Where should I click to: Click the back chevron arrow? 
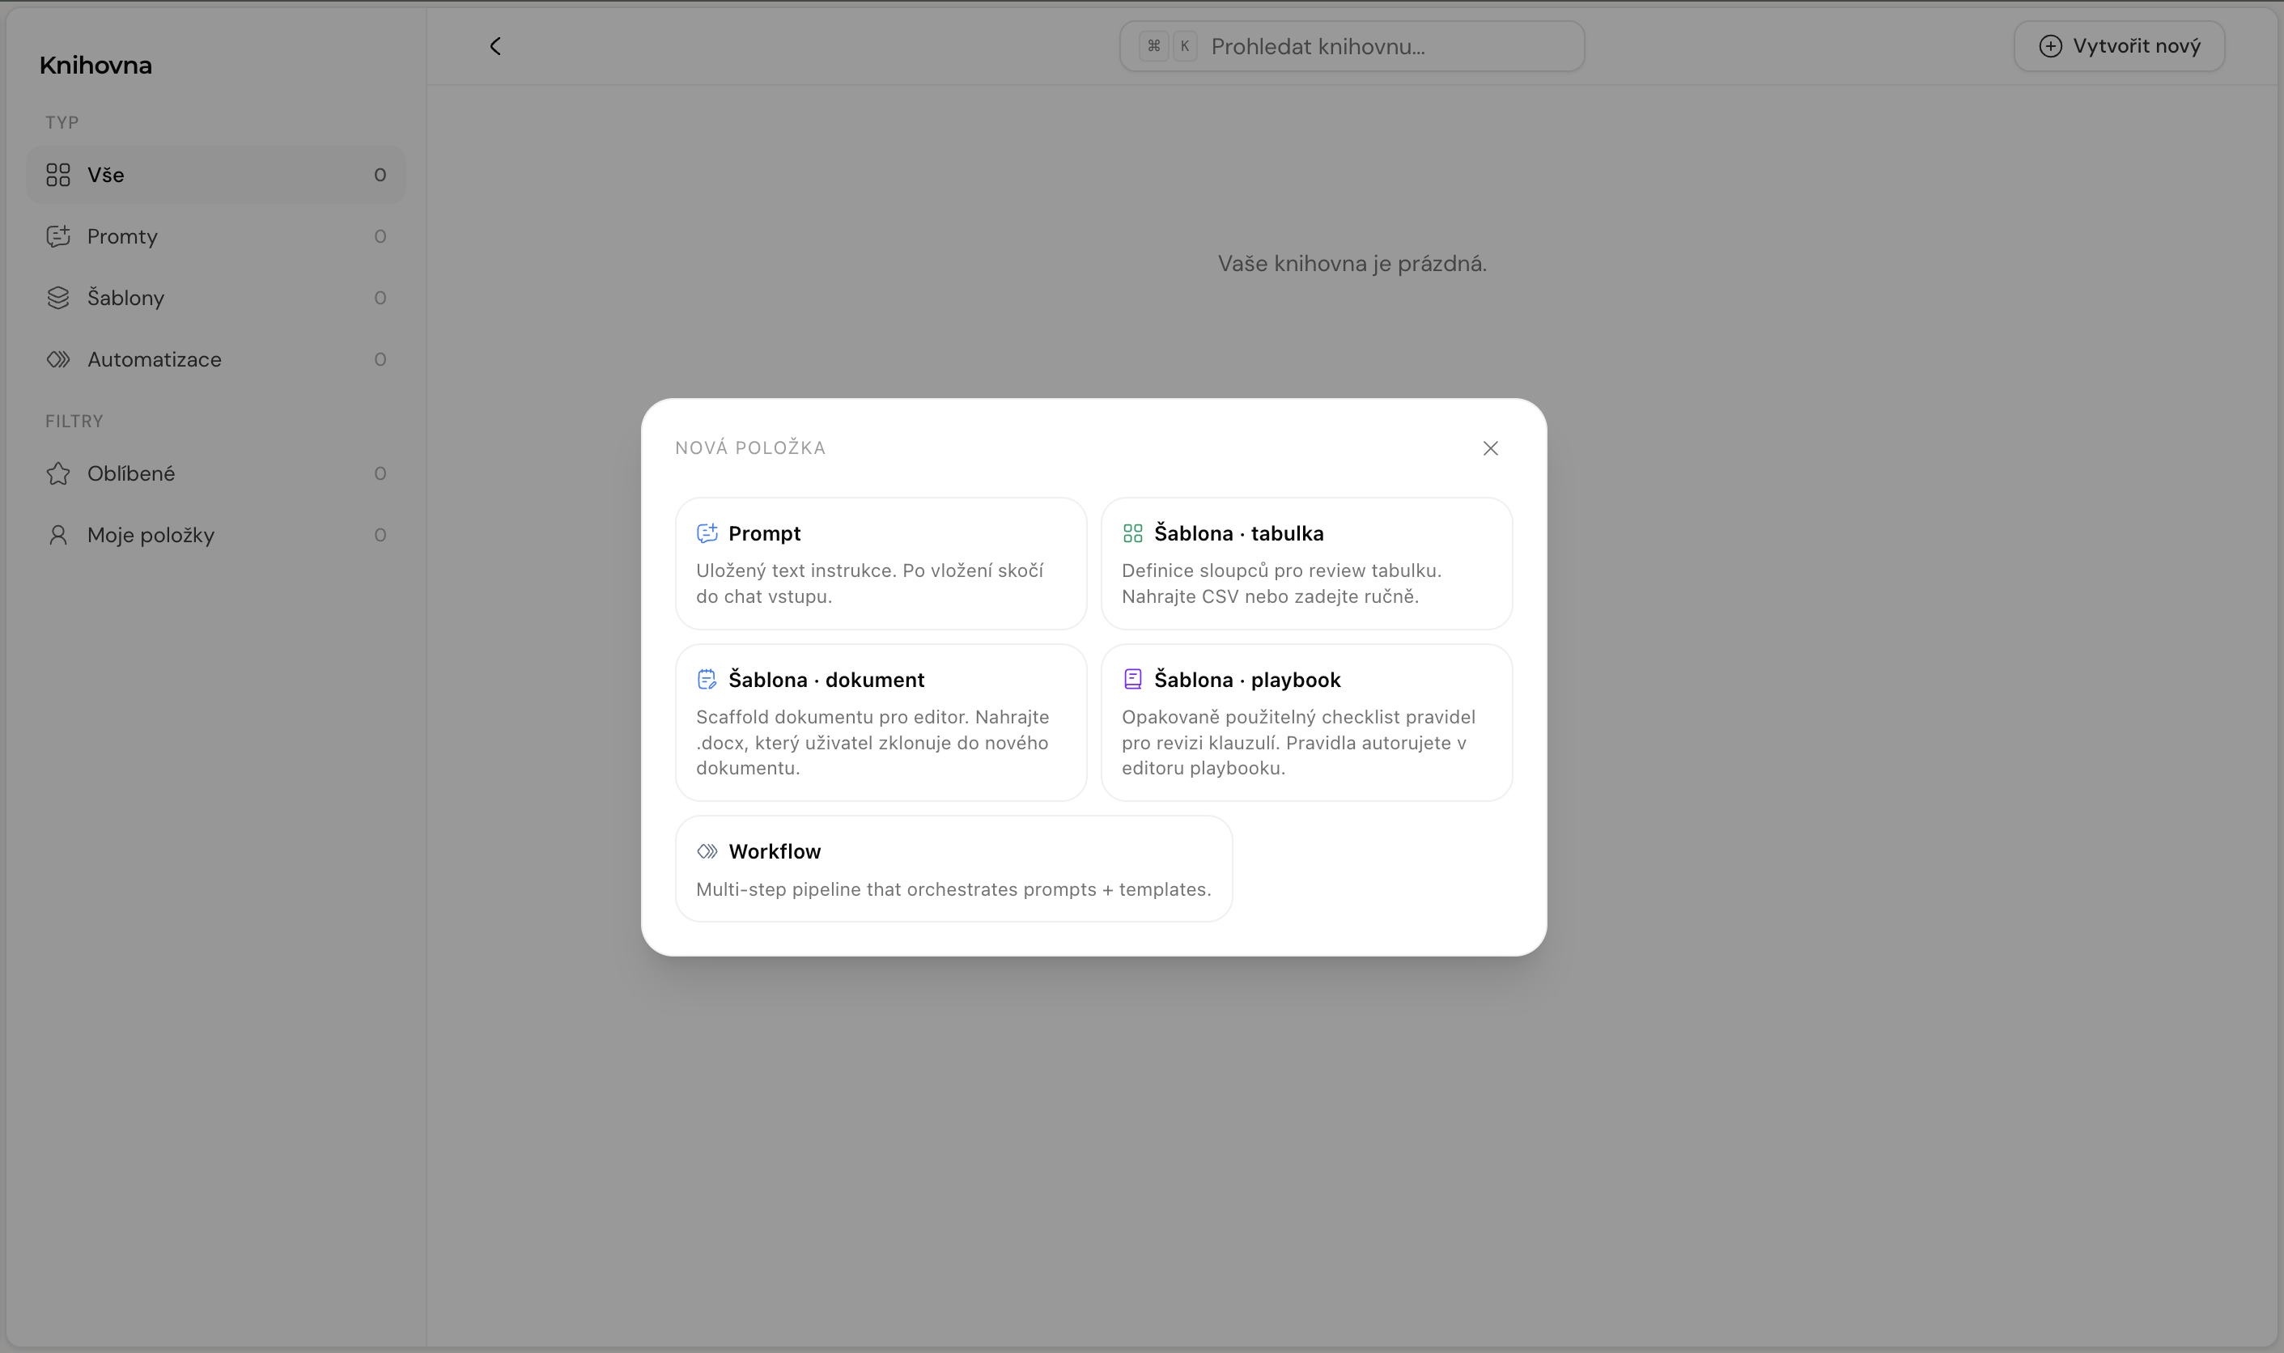click(495, 46)
